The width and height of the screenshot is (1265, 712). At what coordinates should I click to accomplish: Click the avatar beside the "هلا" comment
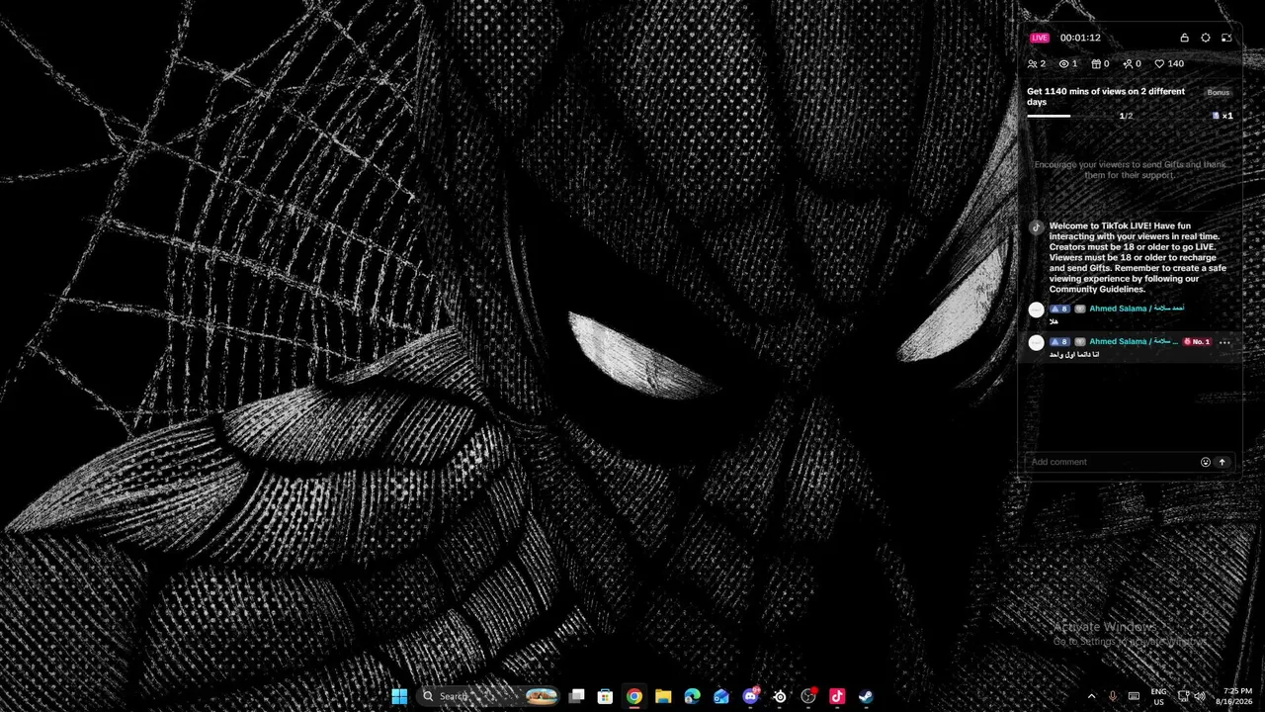(x=1036, y=311)
